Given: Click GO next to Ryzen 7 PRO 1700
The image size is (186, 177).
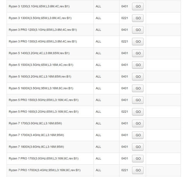Looking at the screenshot, I should (138, 158).
